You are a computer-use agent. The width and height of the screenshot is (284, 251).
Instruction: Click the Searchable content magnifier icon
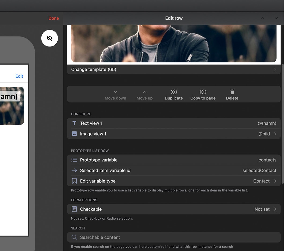pos(74,237)
